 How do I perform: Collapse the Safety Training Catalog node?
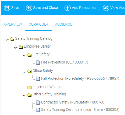(7, 40)
